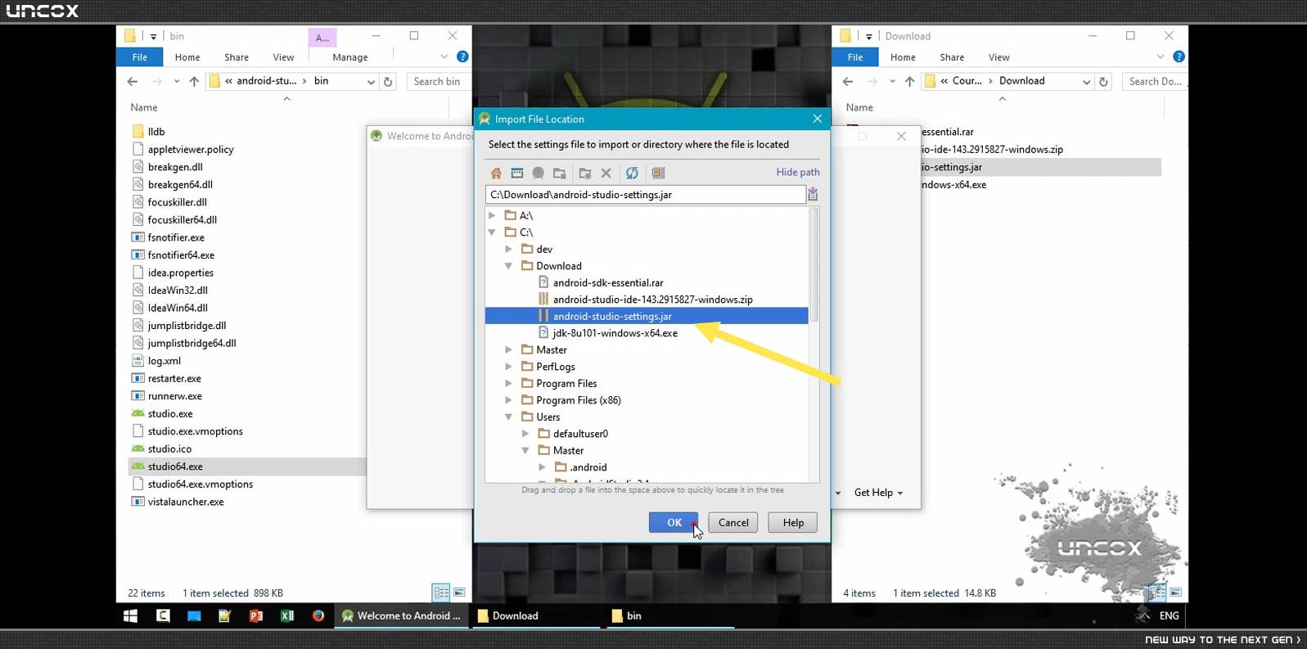Click Back arrow in bin window

pyautogui.click(x=133, y=81)
